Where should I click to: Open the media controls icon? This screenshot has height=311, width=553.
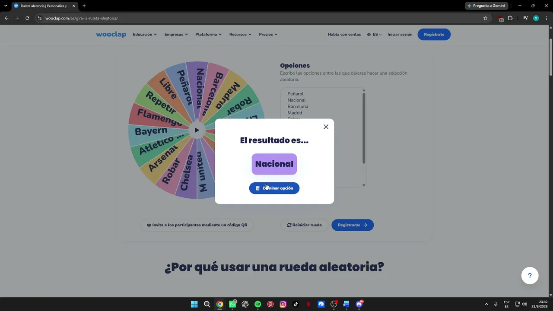coord(525,18)
